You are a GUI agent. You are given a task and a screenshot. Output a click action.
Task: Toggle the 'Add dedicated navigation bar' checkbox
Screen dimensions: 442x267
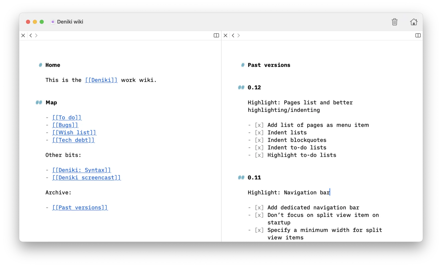click(259, 208)
